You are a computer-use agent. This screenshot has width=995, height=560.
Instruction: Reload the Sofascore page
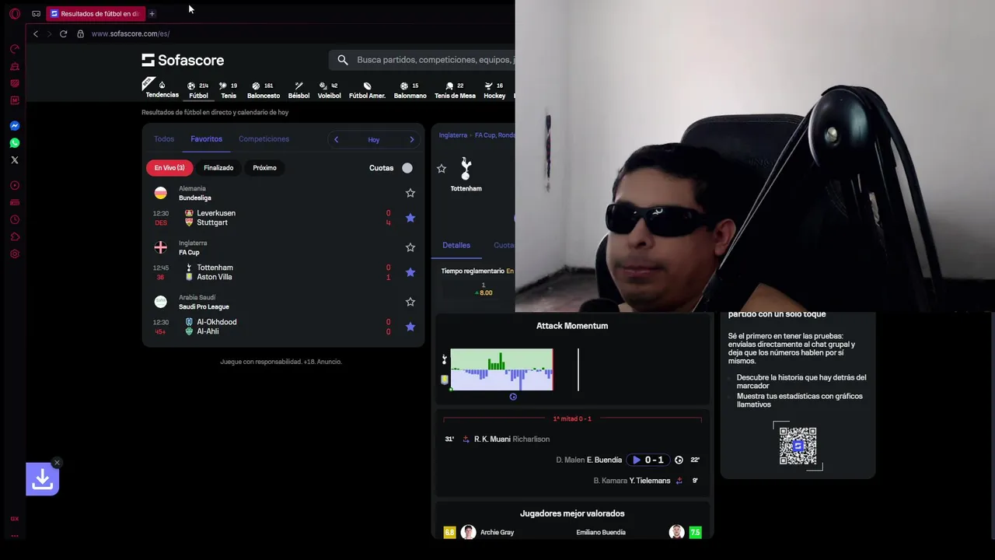[x=64, y=33]
